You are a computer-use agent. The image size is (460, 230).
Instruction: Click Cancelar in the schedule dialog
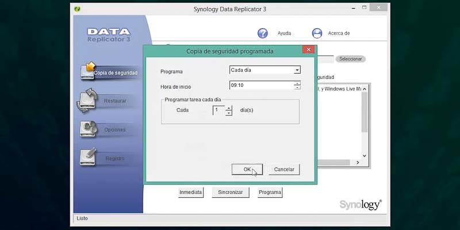[284, 170]
